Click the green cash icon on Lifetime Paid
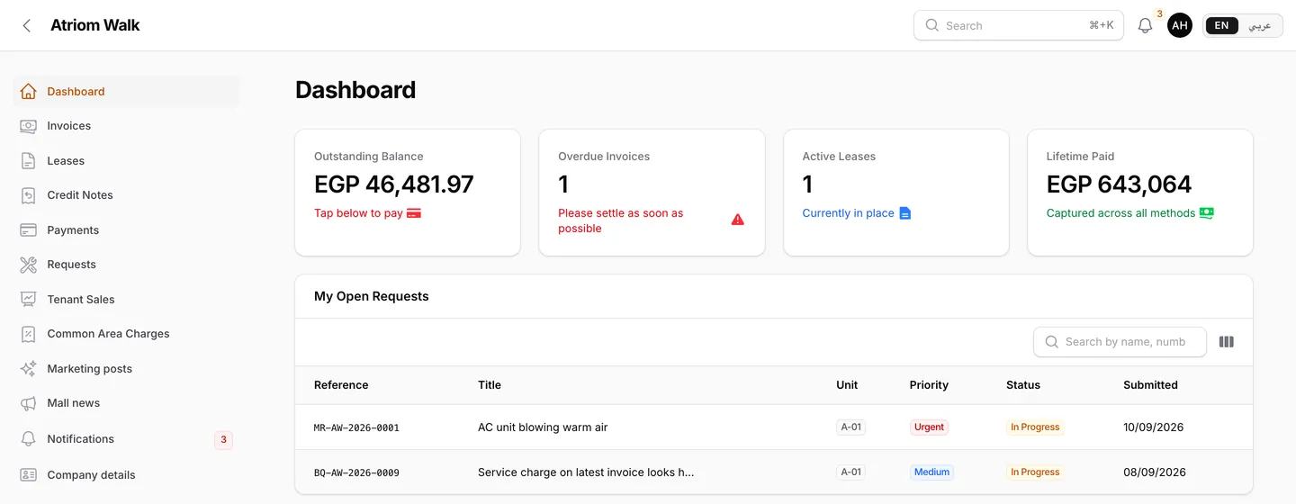 pos(1207,213)
